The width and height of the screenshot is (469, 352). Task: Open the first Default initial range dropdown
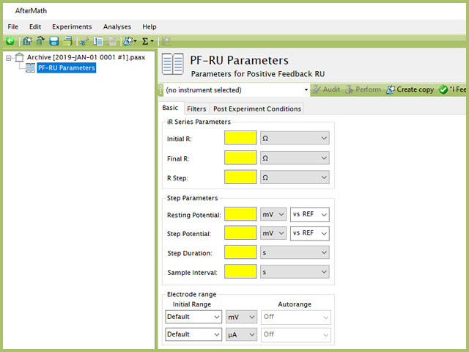point(193,317)
